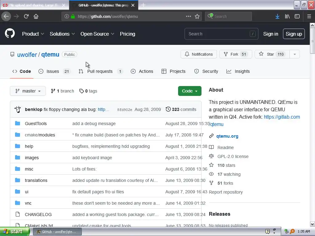Visit qtemu.org website link

click(x=227, y=136)
